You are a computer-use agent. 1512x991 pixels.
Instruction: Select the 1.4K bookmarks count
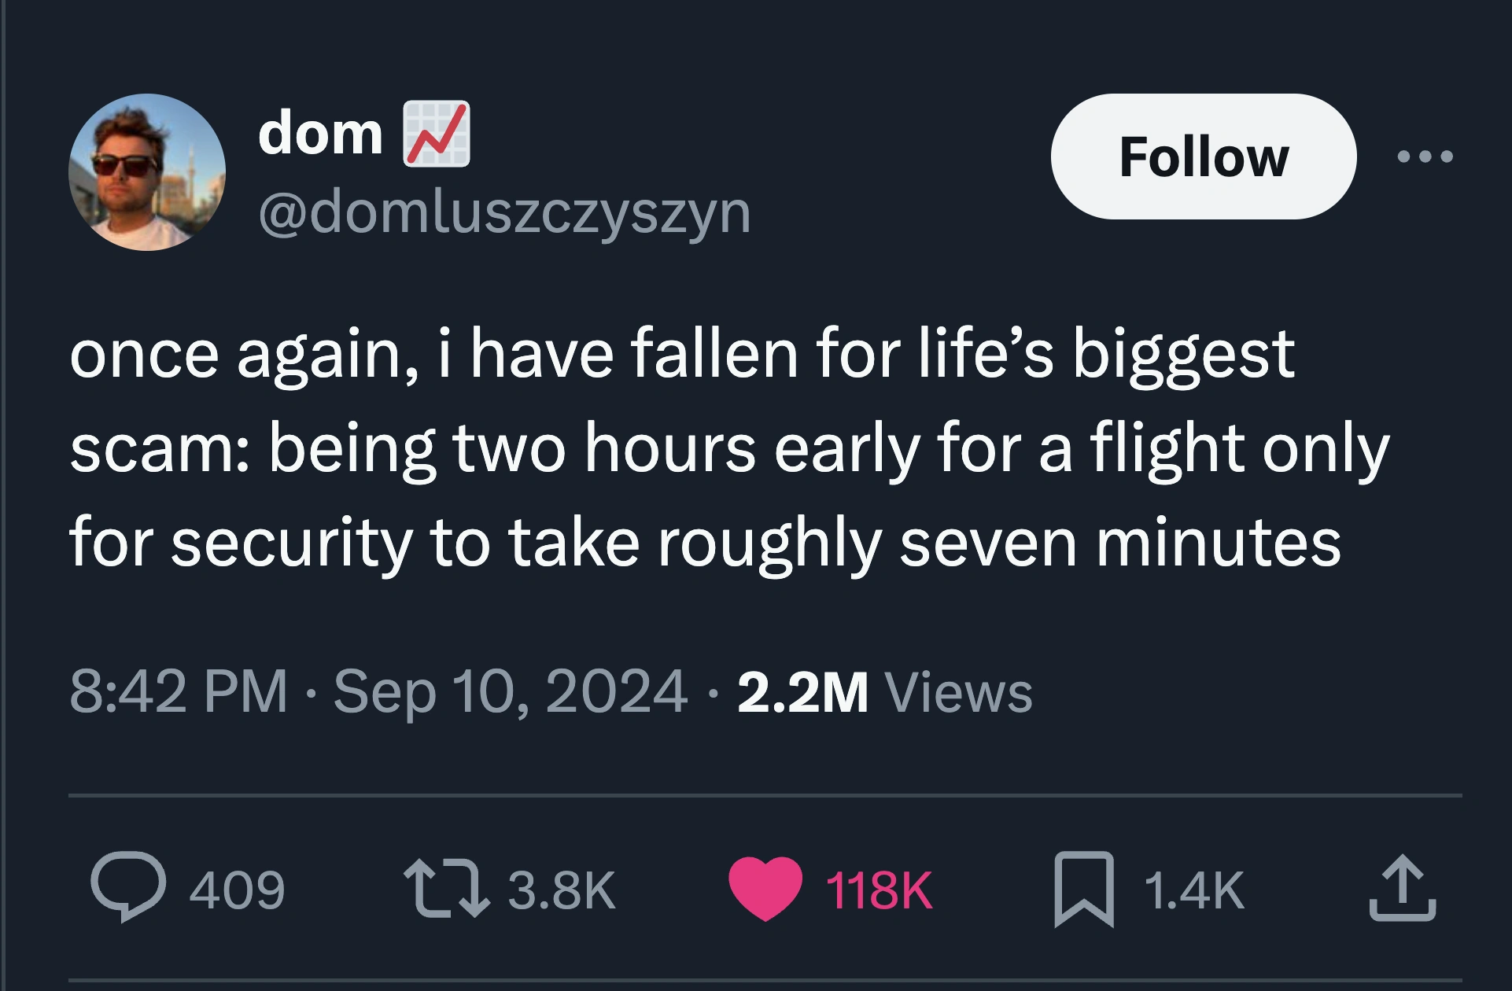pos(1196,887)
